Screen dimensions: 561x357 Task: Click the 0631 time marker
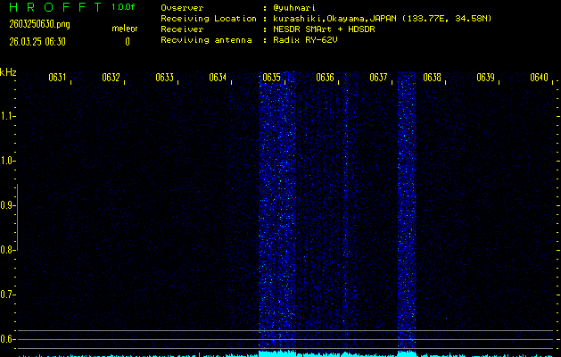tap(58, 78)
